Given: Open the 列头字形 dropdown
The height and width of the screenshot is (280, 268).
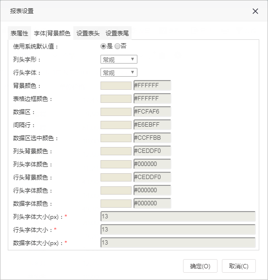Looking at the screenshot, I should click(x=119, y=59).
